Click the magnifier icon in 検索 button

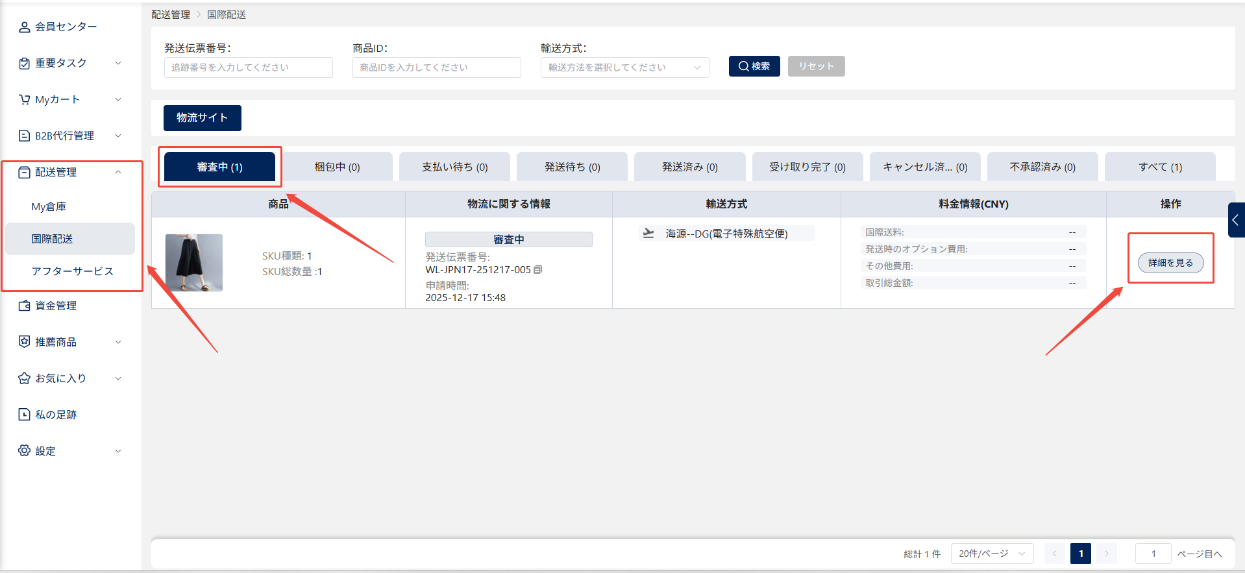pyautogui.click(x=744, y=66)
